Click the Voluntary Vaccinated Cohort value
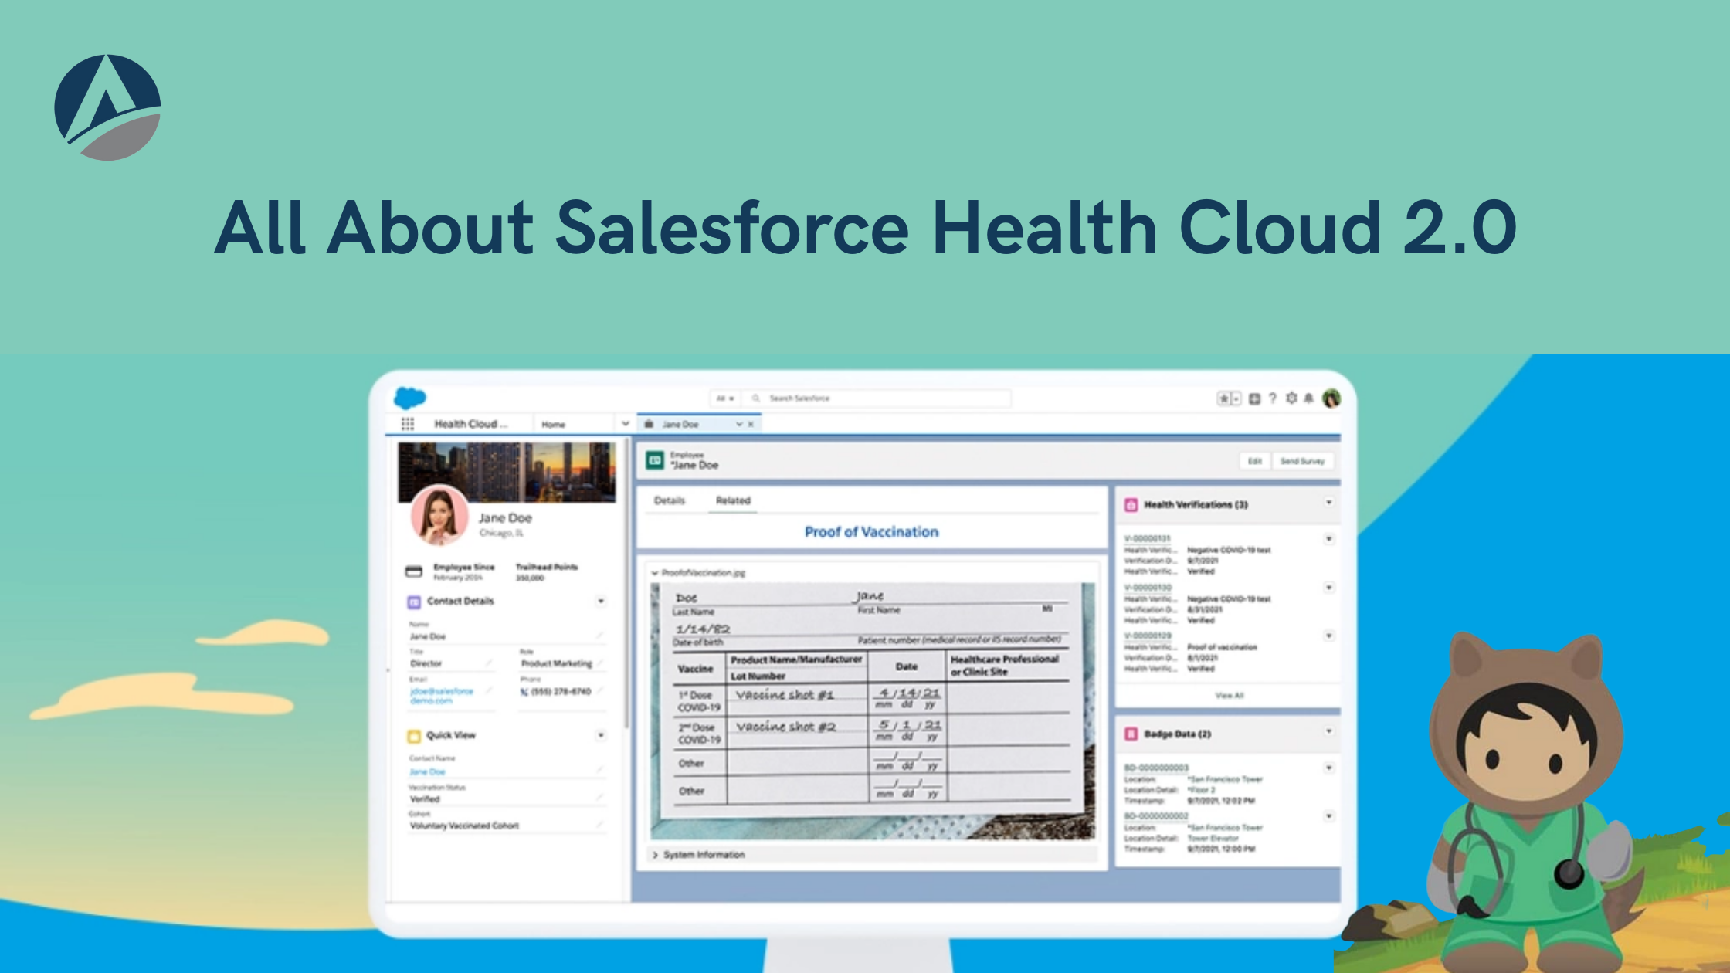 click(x=464, y=826)
